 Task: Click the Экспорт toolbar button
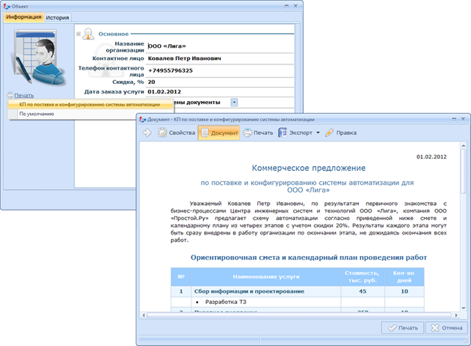(295, 133)
